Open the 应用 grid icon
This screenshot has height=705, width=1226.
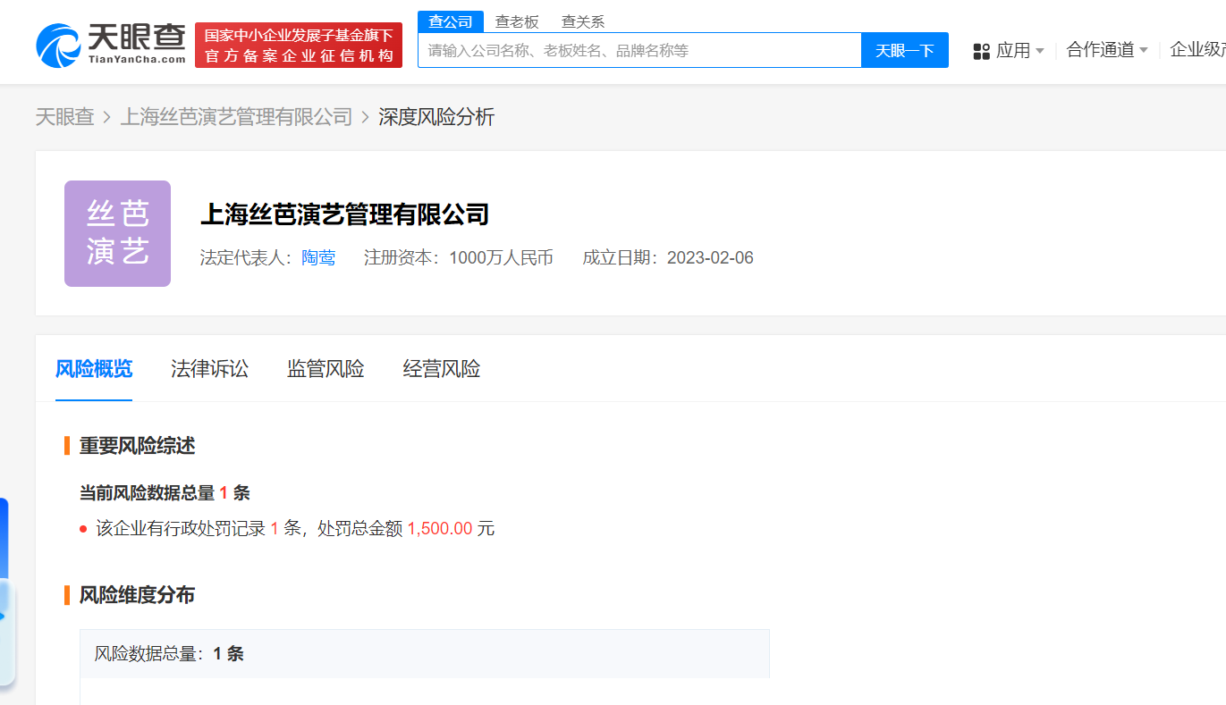[981, 51]
